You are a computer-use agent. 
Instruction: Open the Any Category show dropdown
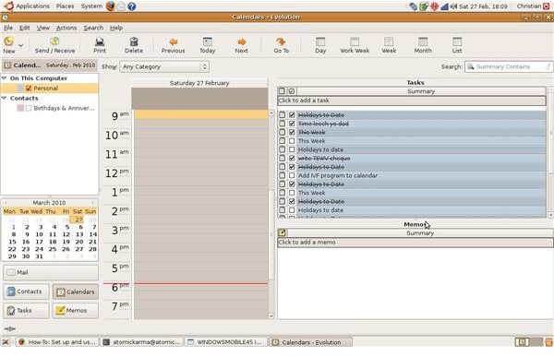coord(164,66)
